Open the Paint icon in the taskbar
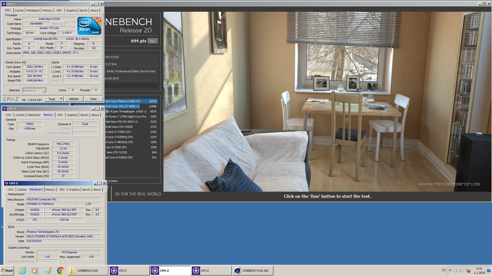The width and height of the screenshot is (492, 276). (x=47, y=271)
